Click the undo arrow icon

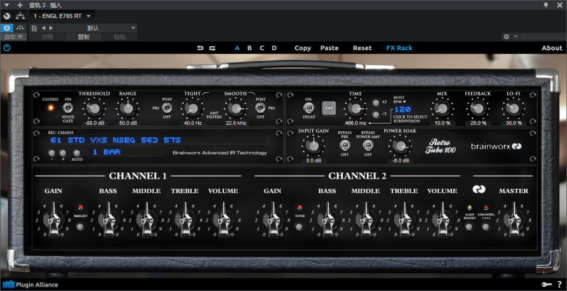pos(200,48)
